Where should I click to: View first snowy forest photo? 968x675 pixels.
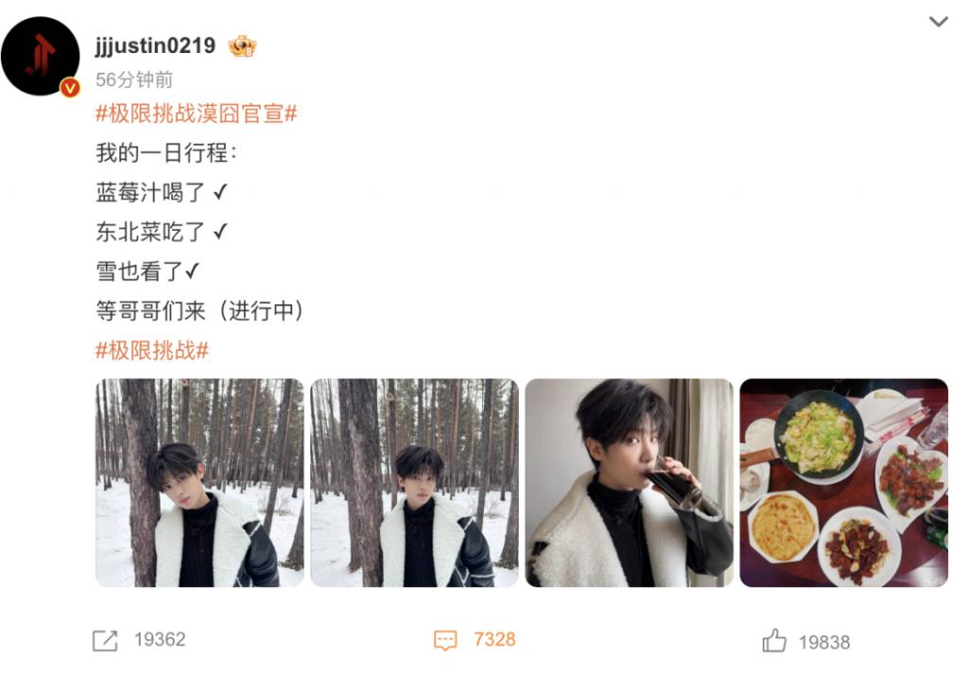[199, 483]
